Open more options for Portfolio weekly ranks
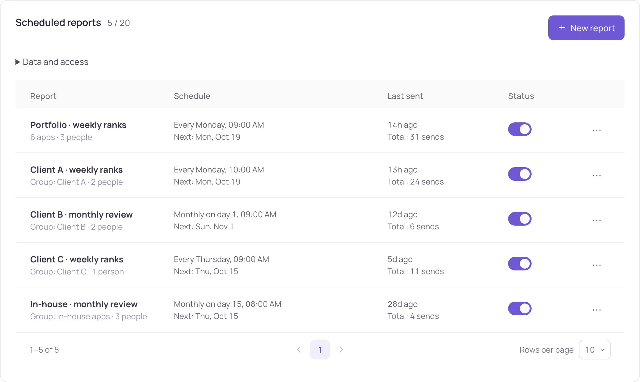 [596, 131]
